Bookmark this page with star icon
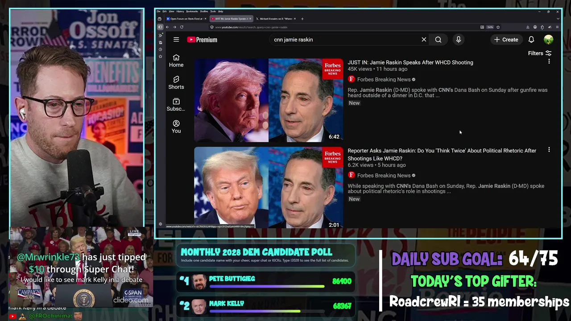The width and height of the screenshot is (571, 321). (x=498, y=27)
